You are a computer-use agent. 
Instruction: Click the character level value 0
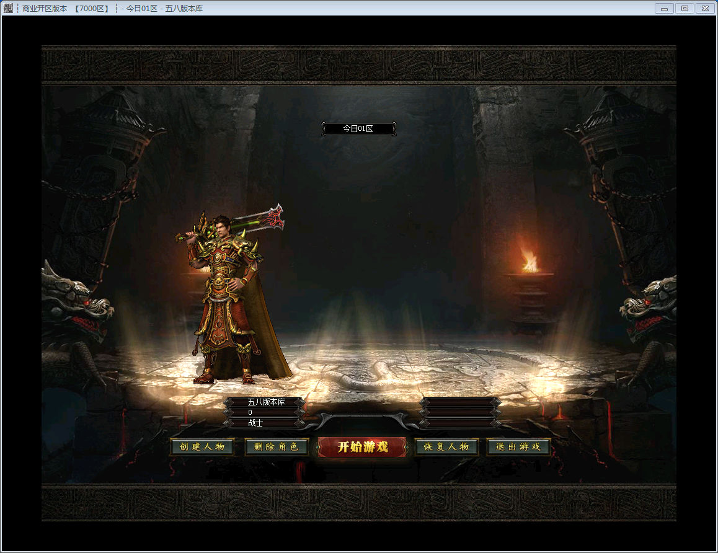[250, 412]
